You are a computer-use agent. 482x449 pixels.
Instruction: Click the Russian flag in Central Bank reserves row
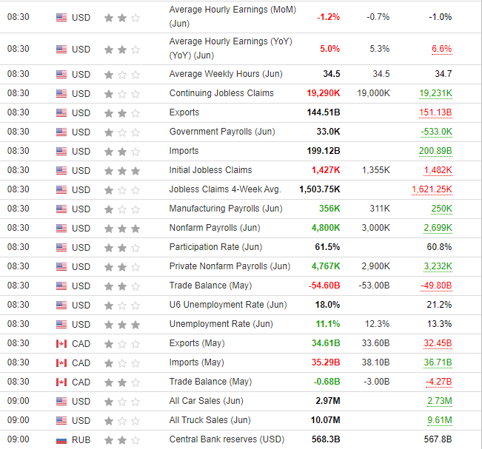tap(61, 440)
